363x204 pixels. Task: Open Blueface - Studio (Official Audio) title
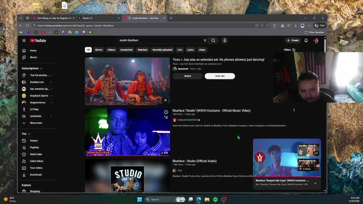pyautogui.click(x=195, y=161)
